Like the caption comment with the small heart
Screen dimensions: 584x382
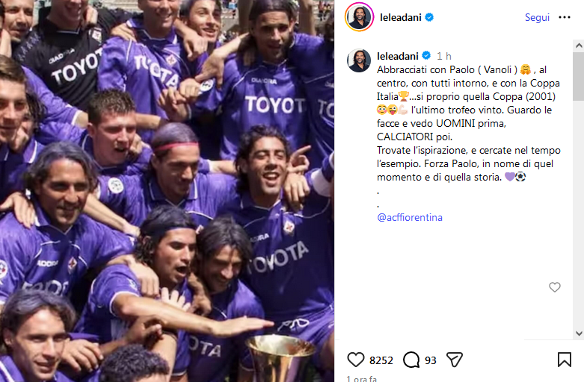point(555,286)
